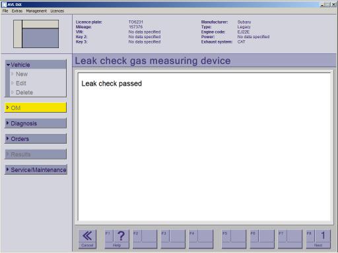The width and height of the screenshot is (338, 253).
Task: Click the manufacturer value Subaru
Action: (244, 22)
